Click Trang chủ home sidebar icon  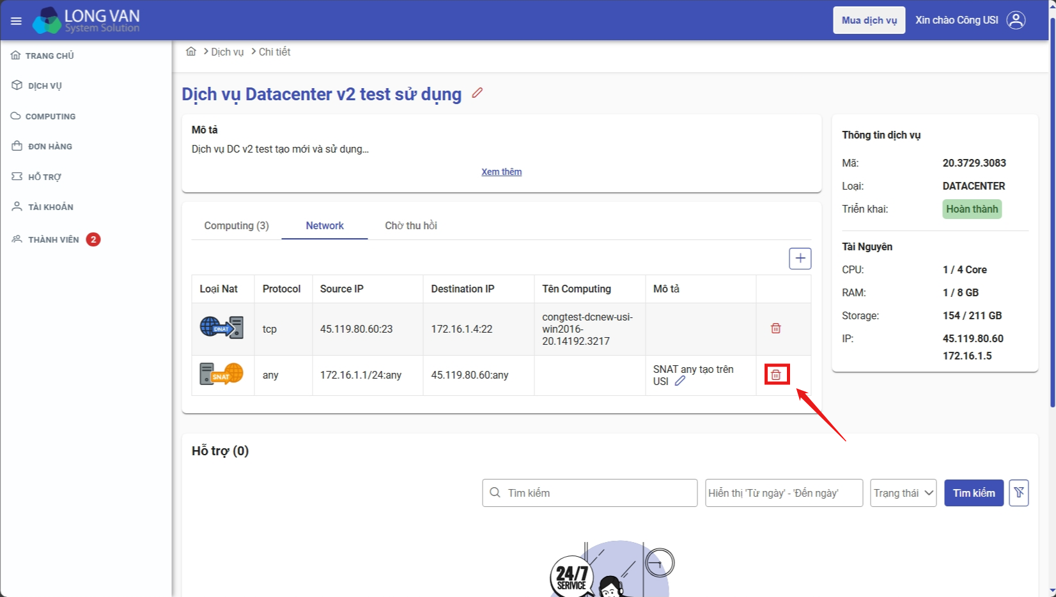tap(16, 56)
